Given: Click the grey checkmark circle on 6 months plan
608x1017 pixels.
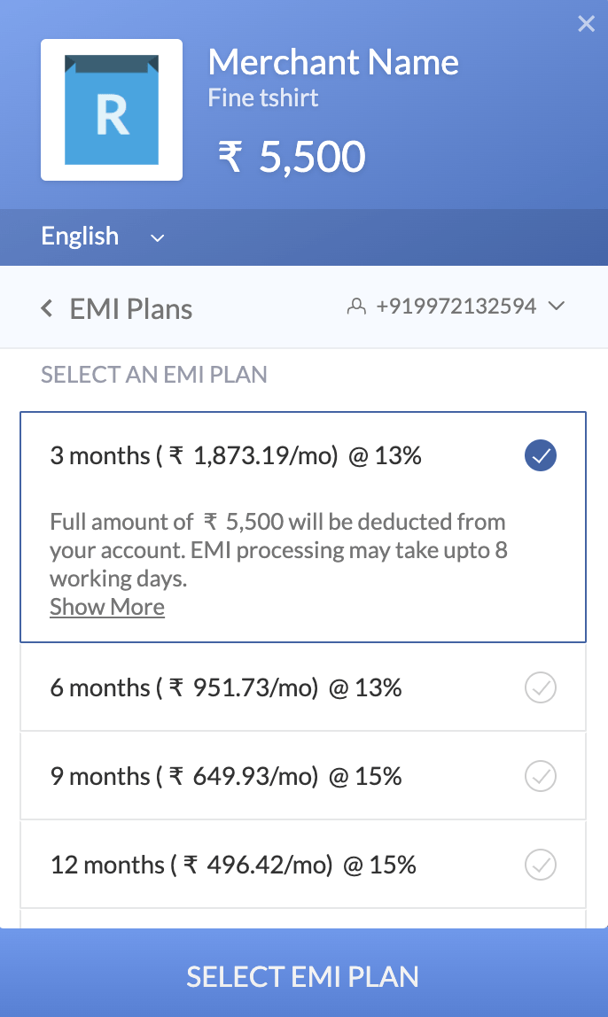Looking at the screenshot, I should (x=540, y=687).
